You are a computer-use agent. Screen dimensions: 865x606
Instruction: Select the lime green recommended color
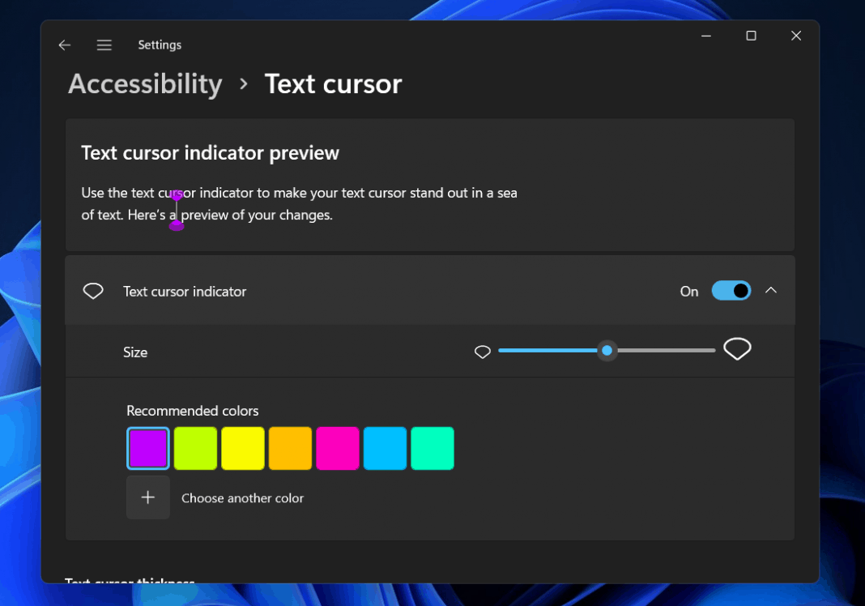tap(195, 448)
